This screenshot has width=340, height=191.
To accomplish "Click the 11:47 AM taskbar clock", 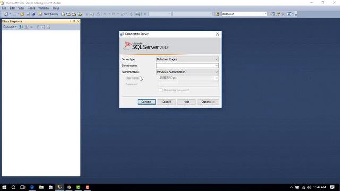I will point(320,187).
